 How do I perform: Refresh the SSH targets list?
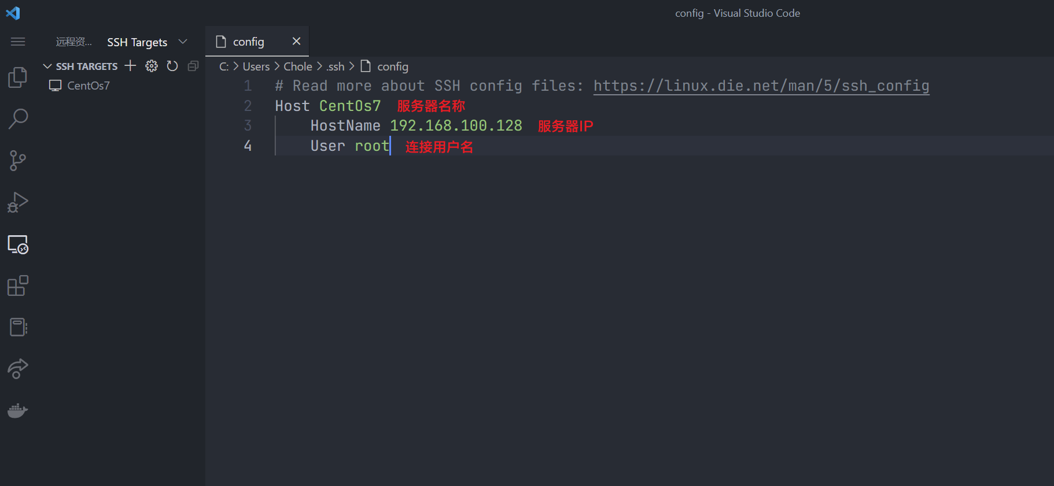pyautogui.click(x=172, y=66)
